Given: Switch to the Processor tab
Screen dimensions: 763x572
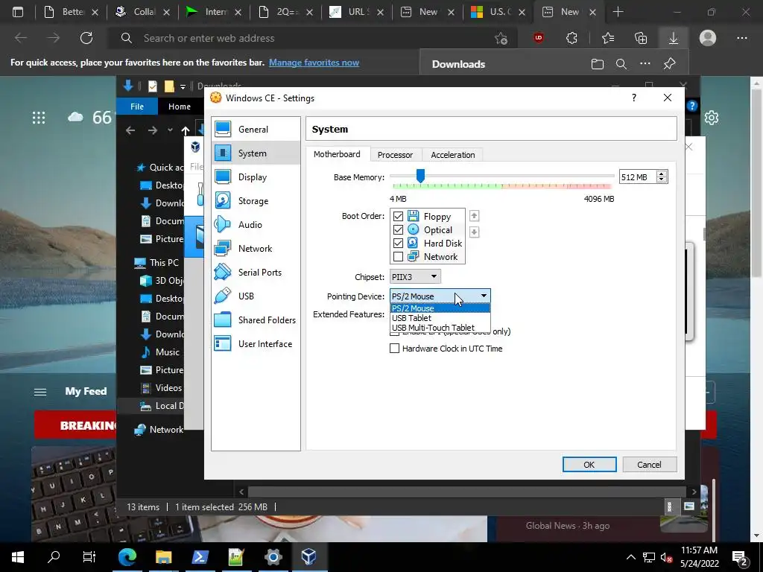Looking at the screenshot, I should tap(395, 155).
